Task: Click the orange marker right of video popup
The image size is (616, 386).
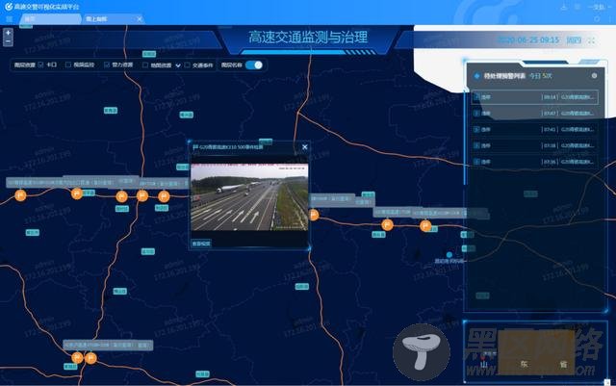Action: click(x=386, y=224)
